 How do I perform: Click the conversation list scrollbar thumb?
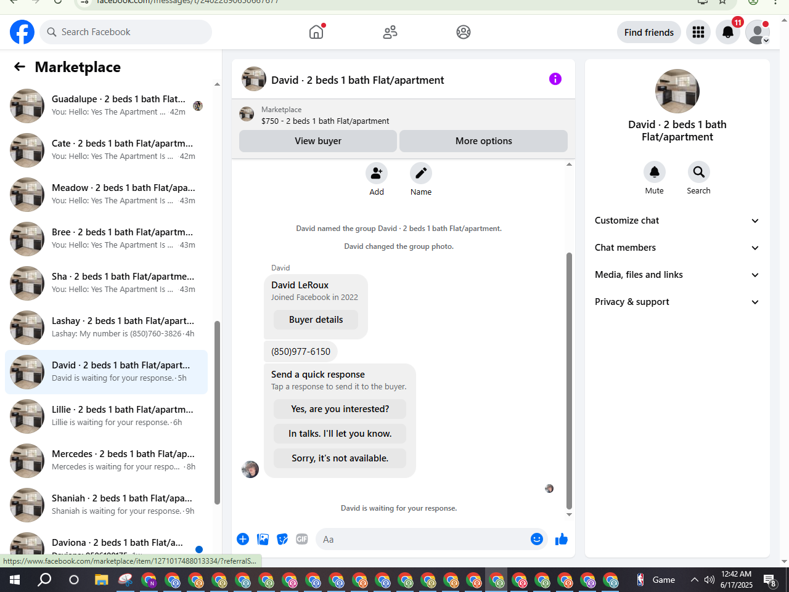217,413
